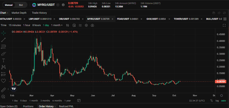Select the 15 minutes interval

(x=15, y=25)
